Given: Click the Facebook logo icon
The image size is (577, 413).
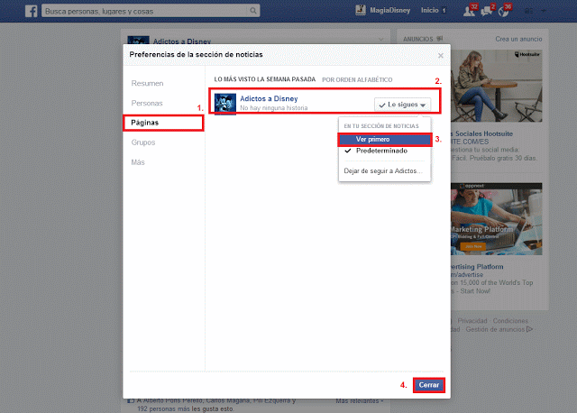Looking at the screenshot, I should (x=32, y=11).
